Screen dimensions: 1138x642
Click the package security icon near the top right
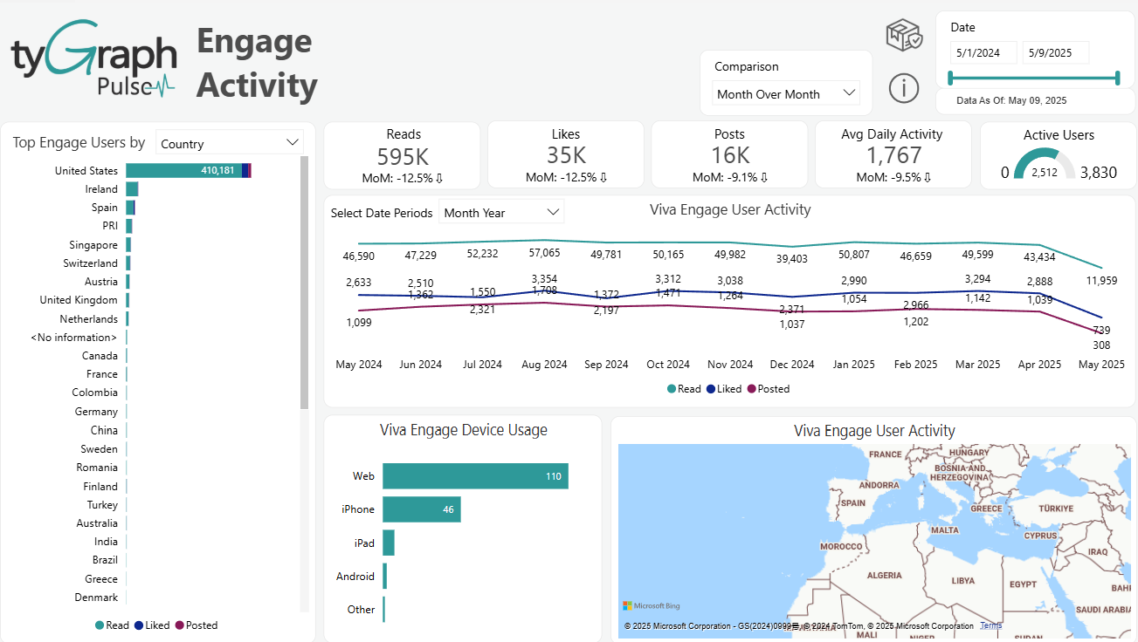click(904, 36)
